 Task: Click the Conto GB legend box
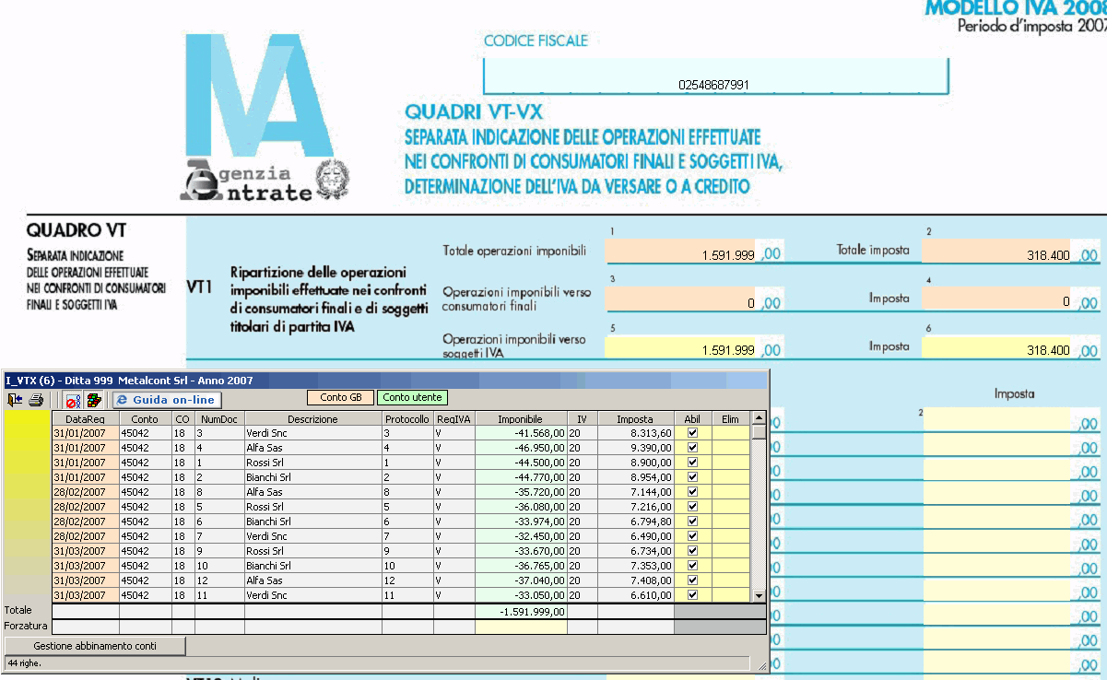coord(340,398)
